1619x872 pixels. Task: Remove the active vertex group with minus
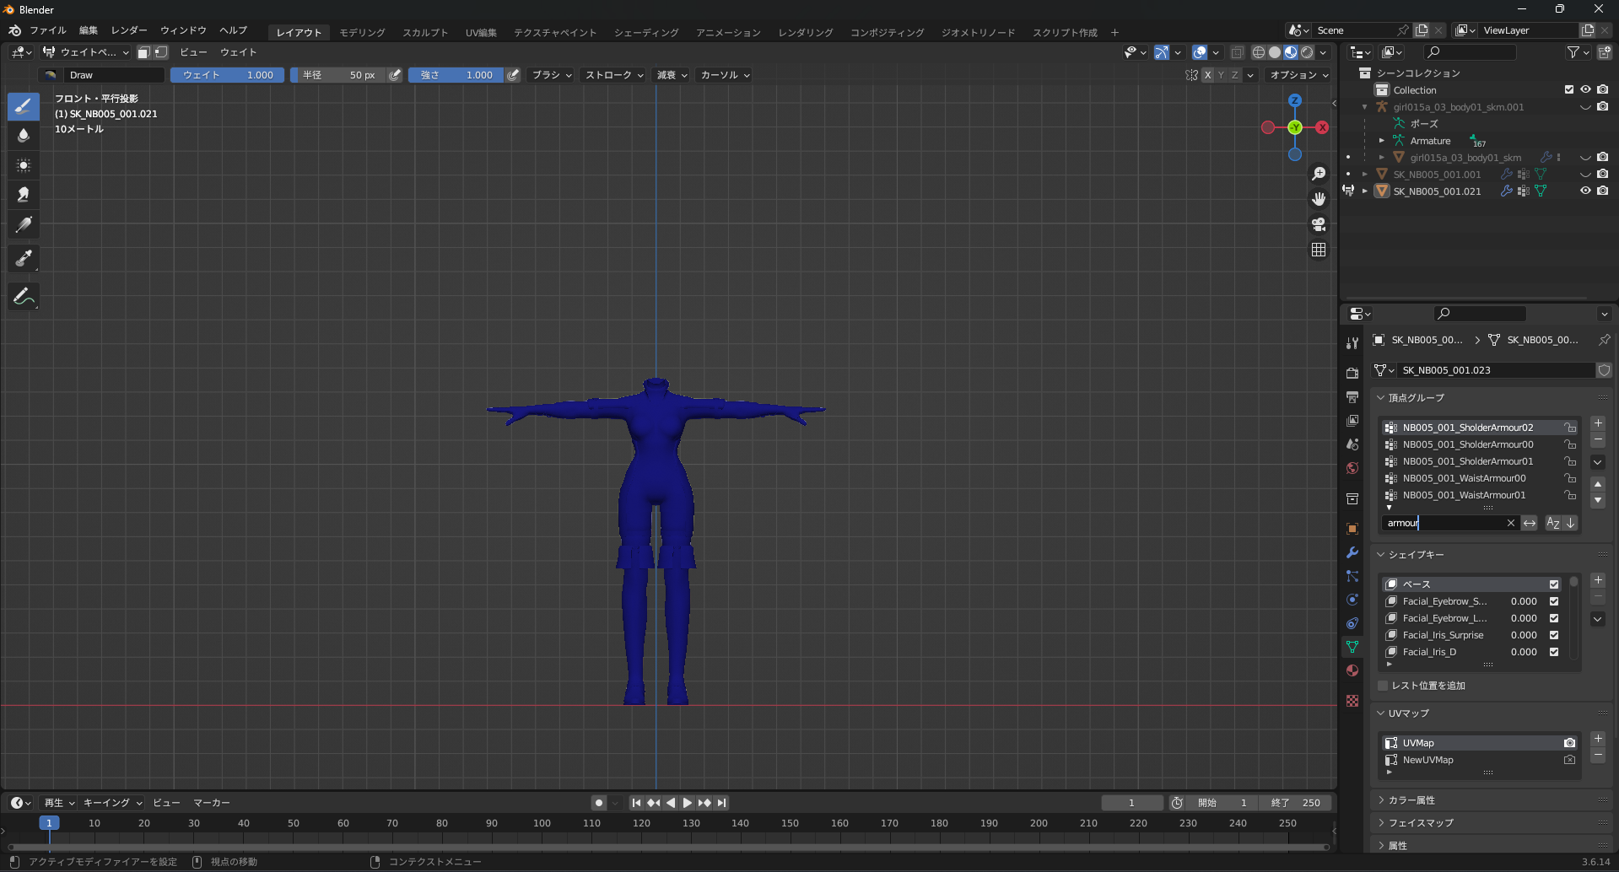pyautogui.click(x=1598, y=440)
